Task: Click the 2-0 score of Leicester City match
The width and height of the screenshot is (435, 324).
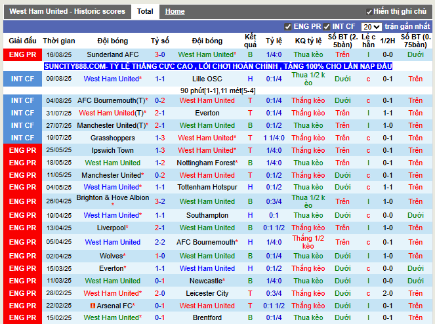Action: [160, 293]
